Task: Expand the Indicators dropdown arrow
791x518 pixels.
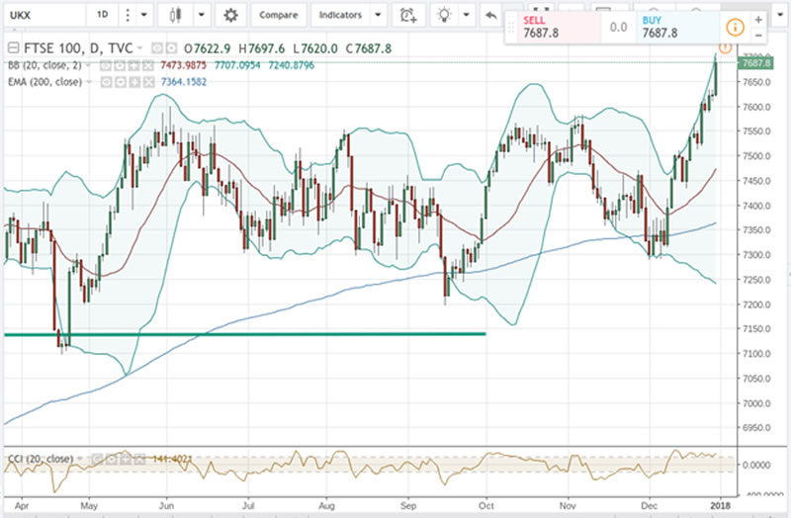Action: (378, 15)
